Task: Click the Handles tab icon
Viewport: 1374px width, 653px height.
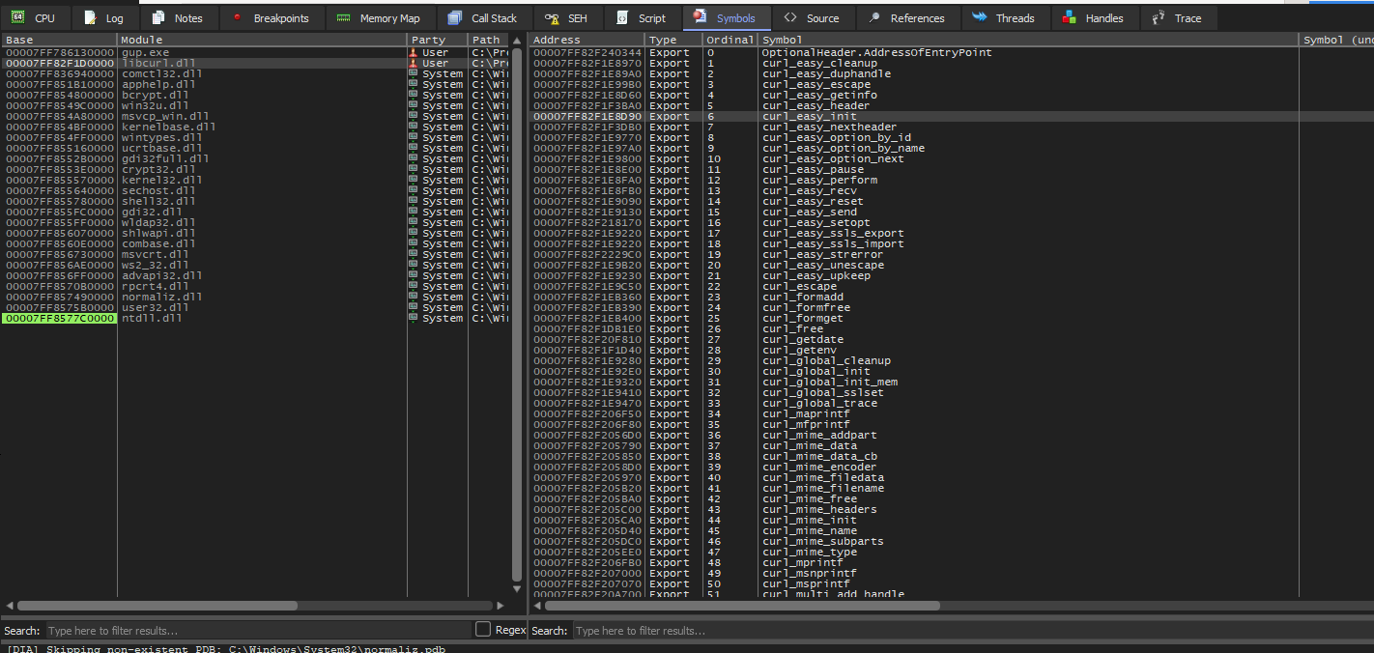Action: pos(1069,17)
